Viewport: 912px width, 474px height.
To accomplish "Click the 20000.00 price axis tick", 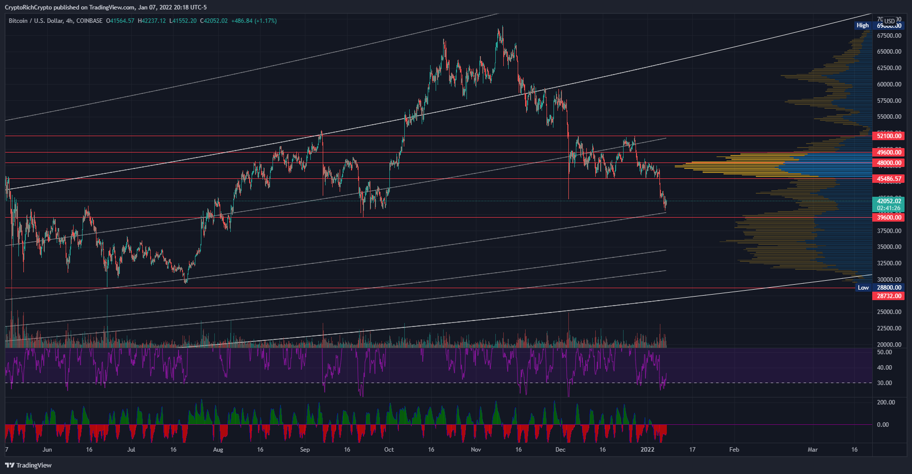I will pyautogui.click(x=889, y=345).
